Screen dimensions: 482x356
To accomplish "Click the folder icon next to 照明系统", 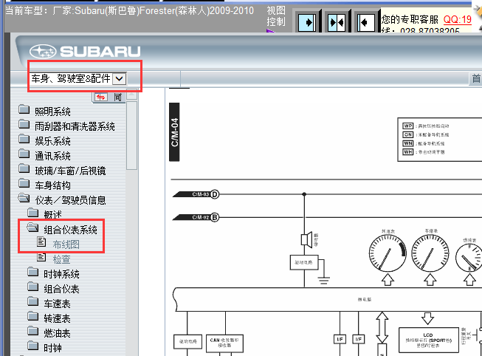I will click(24, 109).
